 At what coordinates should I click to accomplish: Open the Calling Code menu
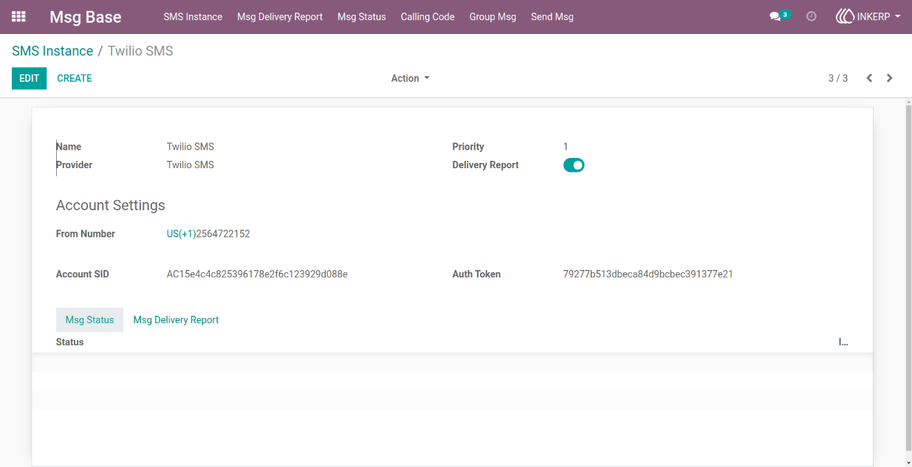point(428,16)
